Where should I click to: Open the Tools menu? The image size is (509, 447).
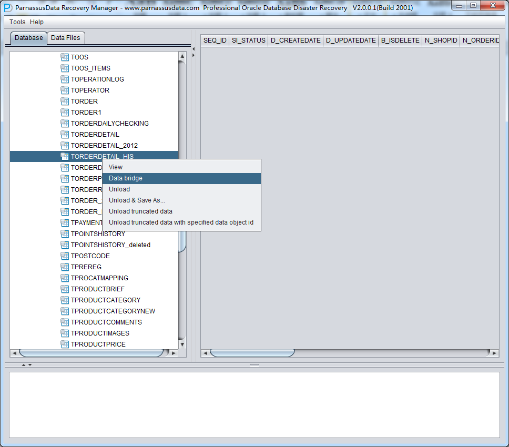[17, 22]
